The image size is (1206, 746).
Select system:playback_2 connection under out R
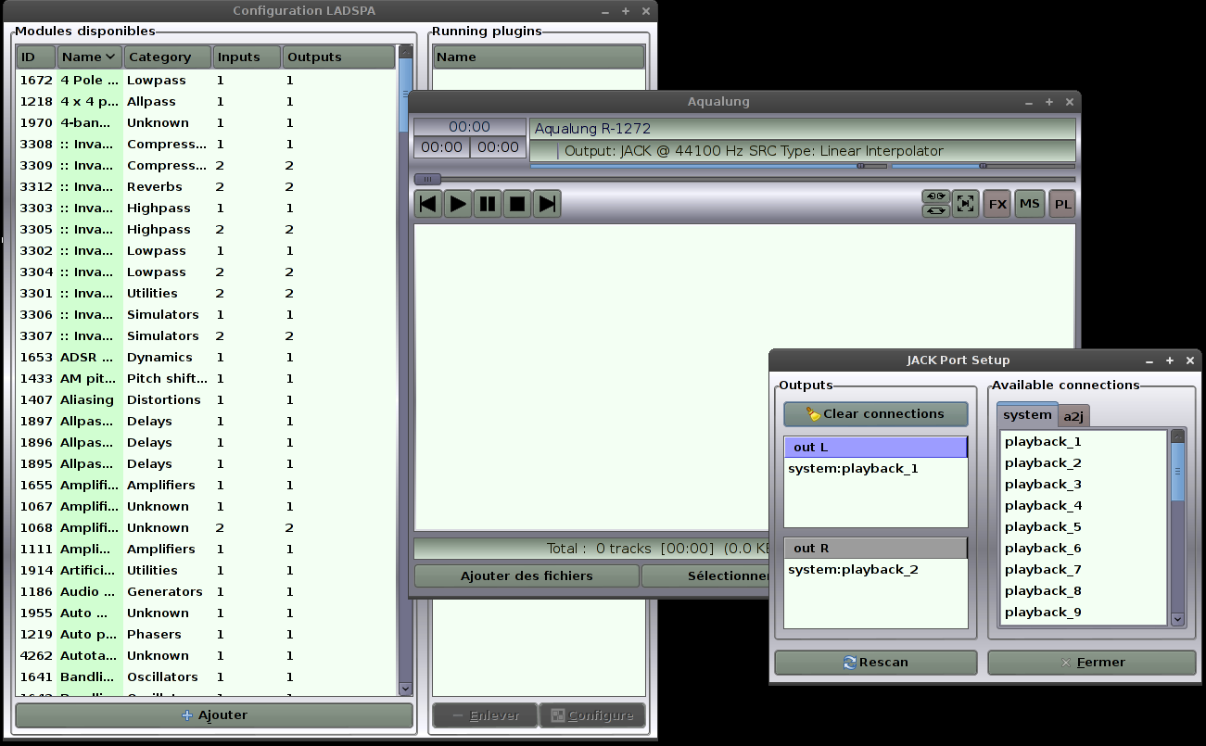click(x=876, y=570)
